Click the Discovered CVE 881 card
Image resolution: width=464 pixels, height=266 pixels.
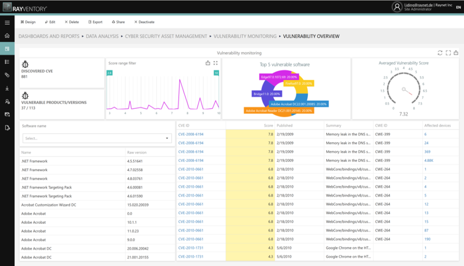click(62, 73)
